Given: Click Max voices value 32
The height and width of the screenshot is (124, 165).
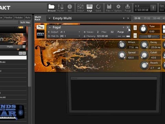Looking at the screenshot, I should tap(112, 32).
